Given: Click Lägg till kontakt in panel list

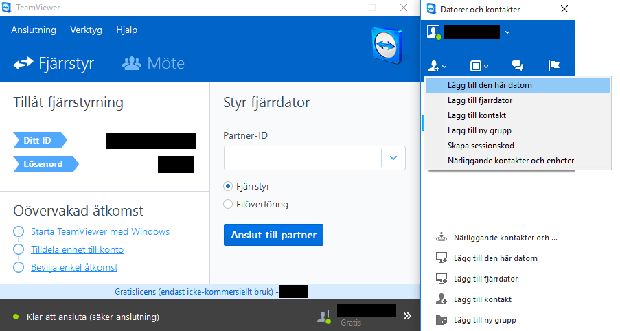Looking at the screenshot, I should tap(483, 299).
